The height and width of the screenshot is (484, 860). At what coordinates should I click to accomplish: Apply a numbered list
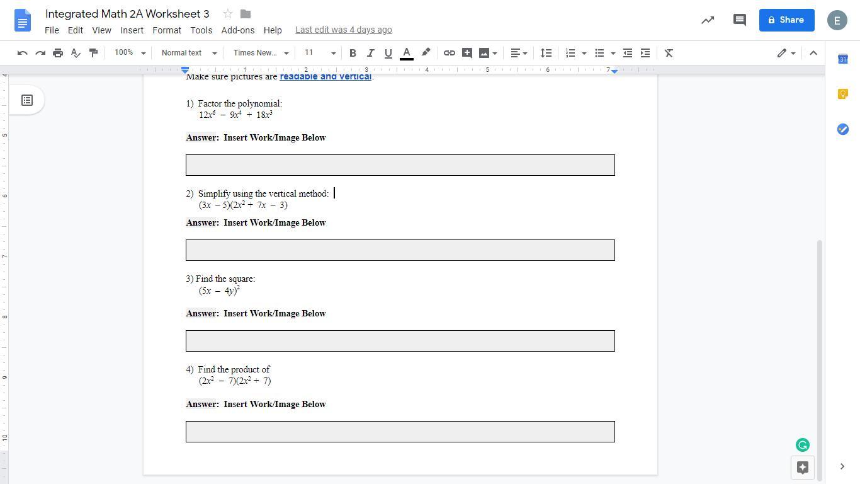(570, 53)
